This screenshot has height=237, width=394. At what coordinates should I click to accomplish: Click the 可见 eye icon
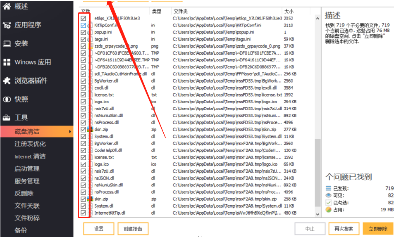pos(328,195)
